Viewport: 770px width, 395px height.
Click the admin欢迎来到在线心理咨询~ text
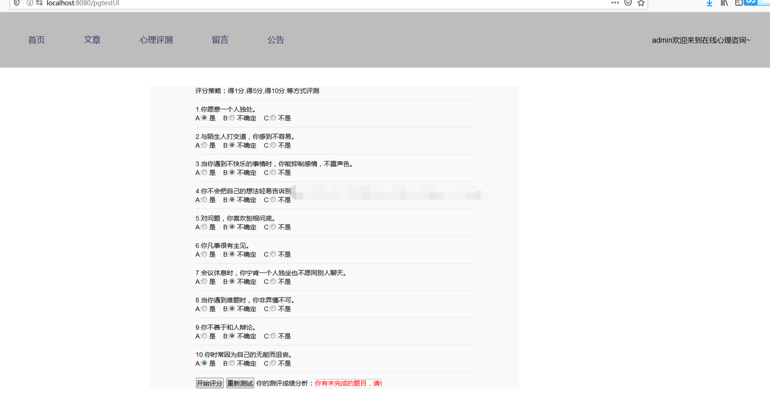pyautogui.click(x=701, y=40)
